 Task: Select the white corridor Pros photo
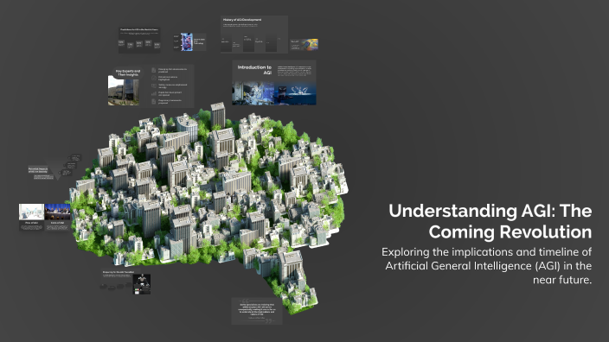[x=31, y=212]
